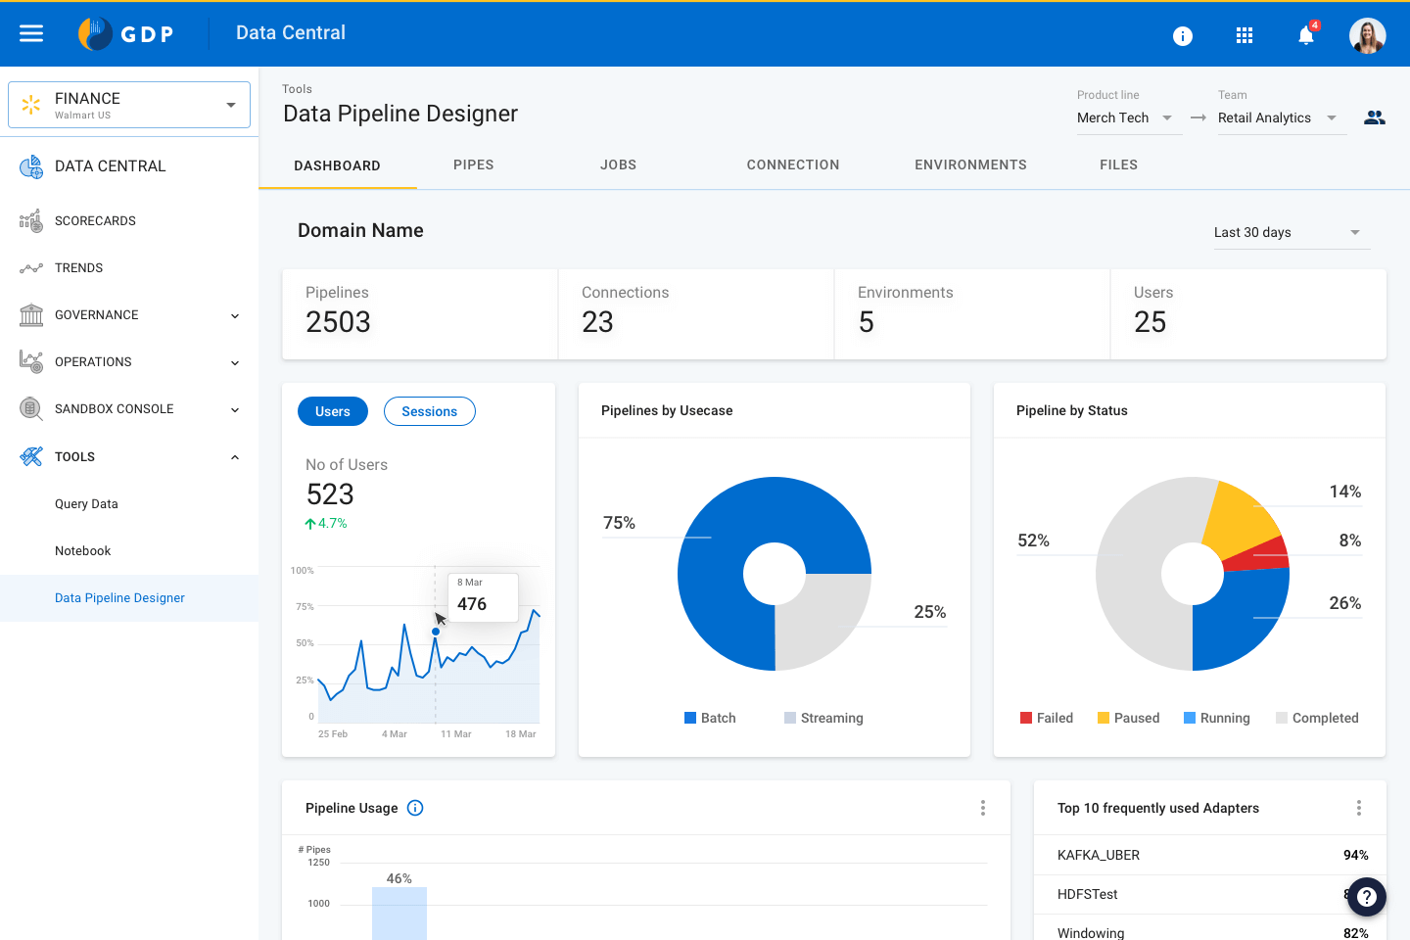1410x940 pixels.
Task: Click the Trends icon in the sidebar
Action: click(x=30, y=267)
